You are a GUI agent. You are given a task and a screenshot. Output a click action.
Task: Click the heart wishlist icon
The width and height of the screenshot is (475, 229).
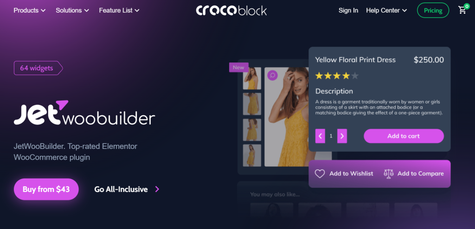tap(320, 173)
